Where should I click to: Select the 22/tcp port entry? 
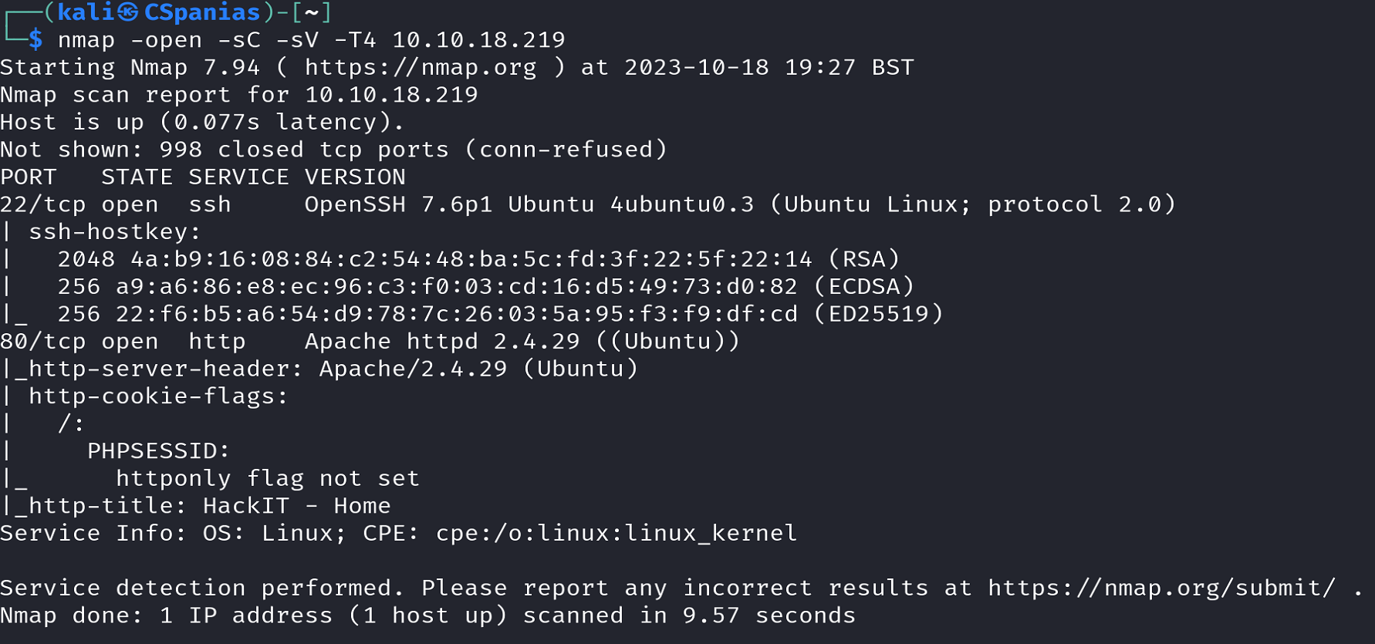(43, 205)
